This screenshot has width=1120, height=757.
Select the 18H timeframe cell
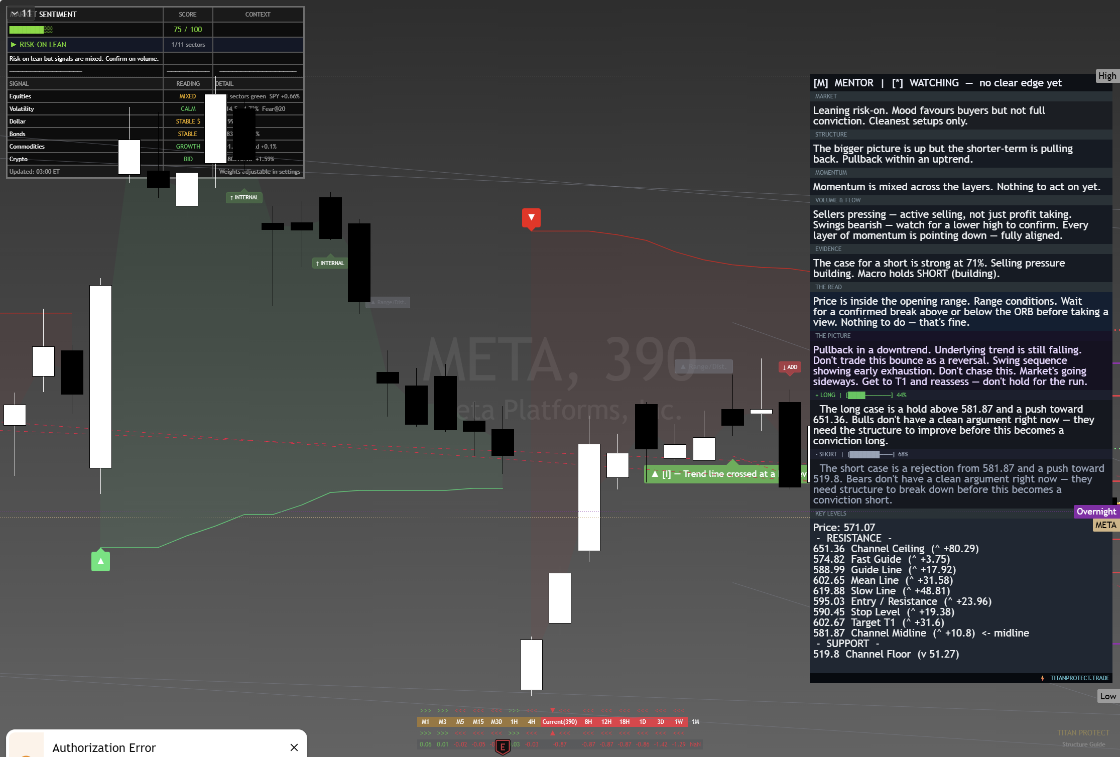(x=625, y=722)
